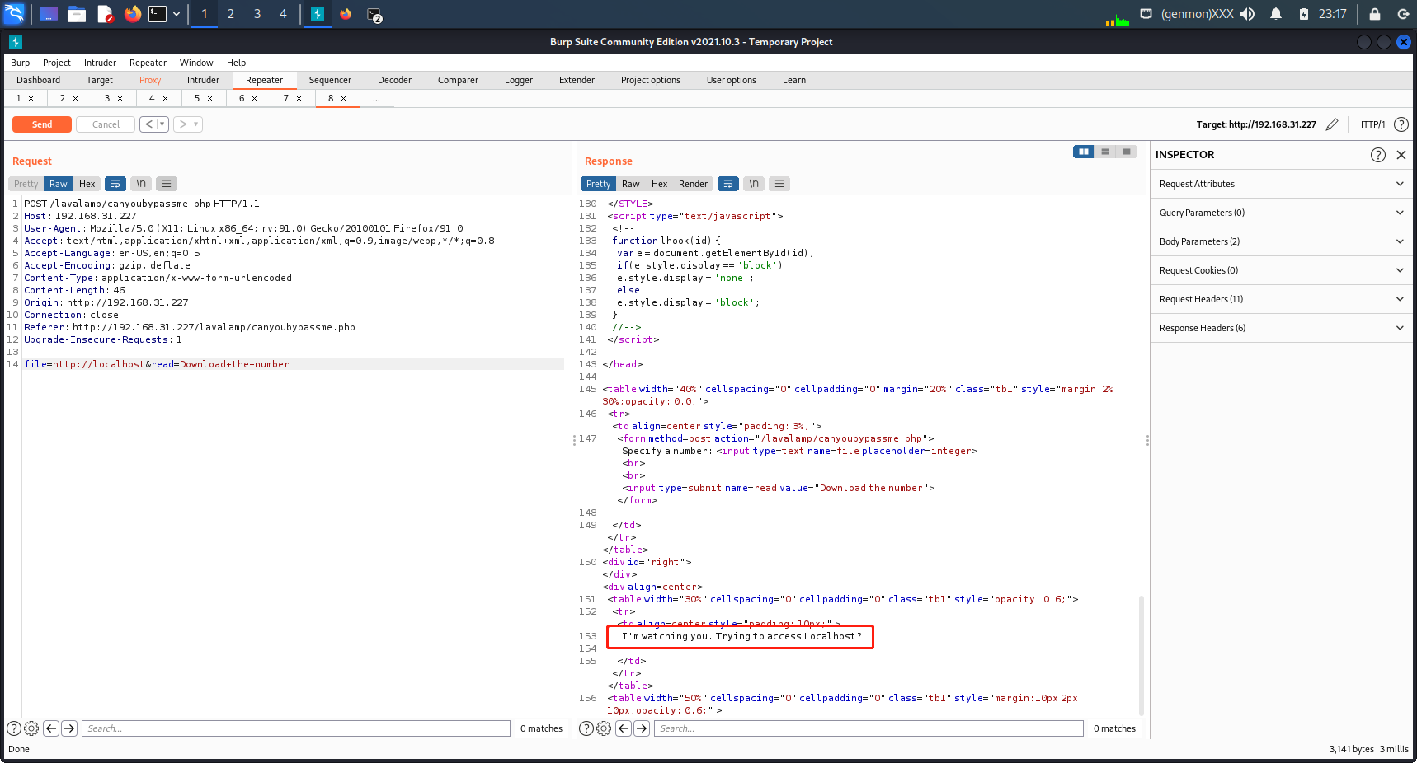Open notifications bell icon
Screen dimensions: 1417x763
[x=1276, y=14]
